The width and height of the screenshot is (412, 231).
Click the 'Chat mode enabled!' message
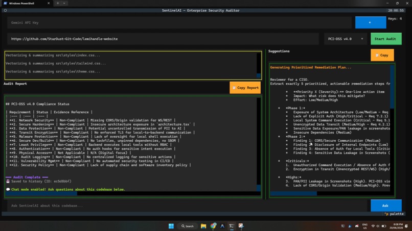coord(68,189)
